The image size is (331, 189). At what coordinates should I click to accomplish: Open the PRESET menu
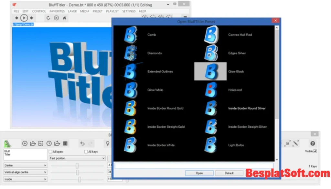[98, 11]
